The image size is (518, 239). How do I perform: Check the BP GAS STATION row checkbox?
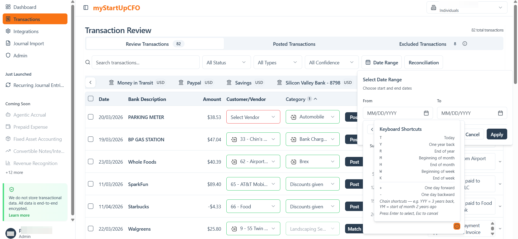(91, 139)
